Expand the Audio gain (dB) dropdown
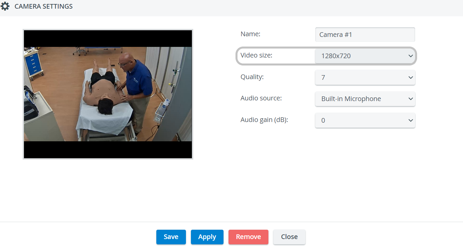463x249 pixels. point(365,120)
